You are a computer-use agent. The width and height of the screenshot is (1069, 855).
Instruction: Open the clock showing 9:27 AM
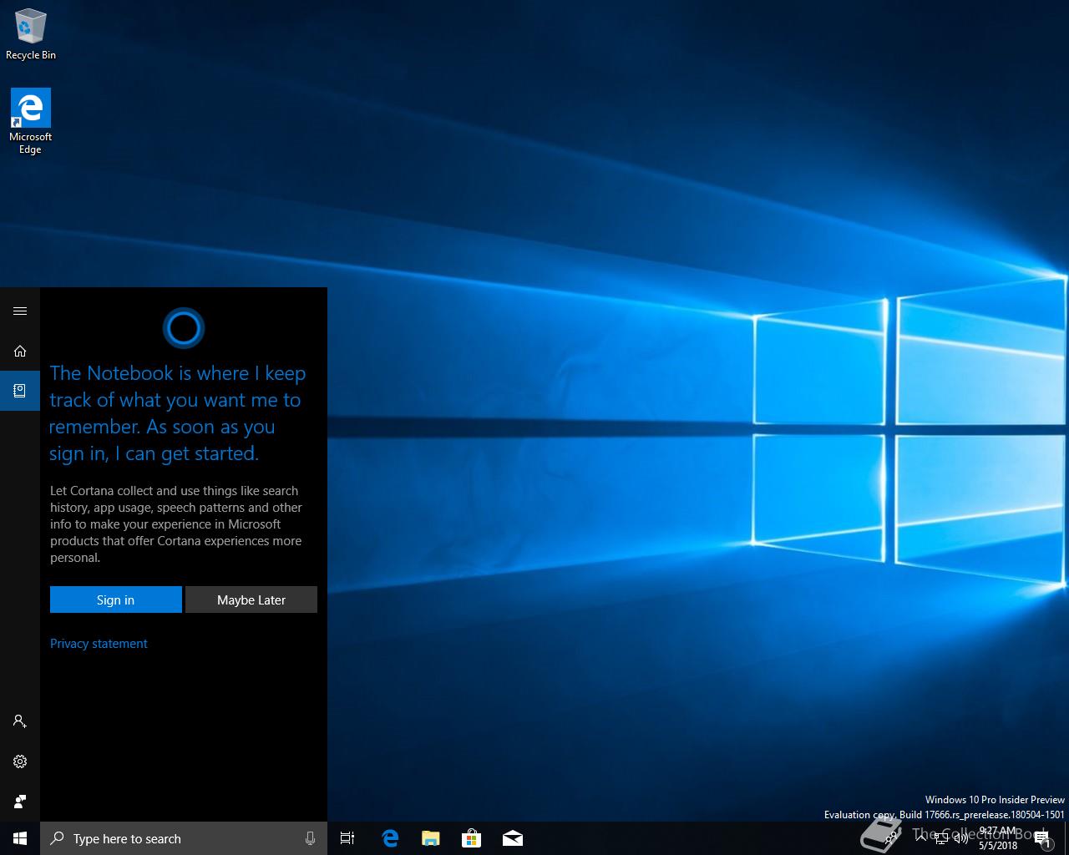[x=998, y=838]
